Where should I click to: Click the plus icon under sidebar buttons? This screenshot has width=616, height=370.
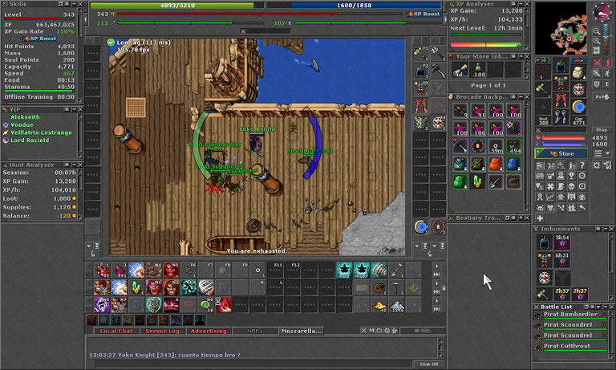coord(540,218)
